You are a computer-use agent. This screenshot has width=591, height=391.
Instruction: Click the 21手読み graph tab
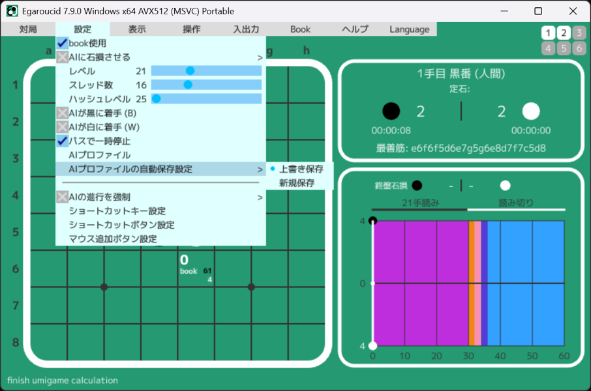420,203
